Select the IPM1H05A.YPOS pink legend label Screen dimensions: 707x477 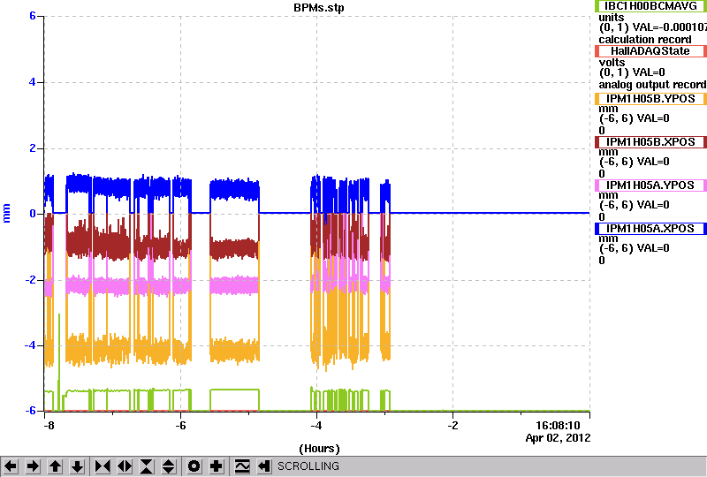(x=650, y=185)
